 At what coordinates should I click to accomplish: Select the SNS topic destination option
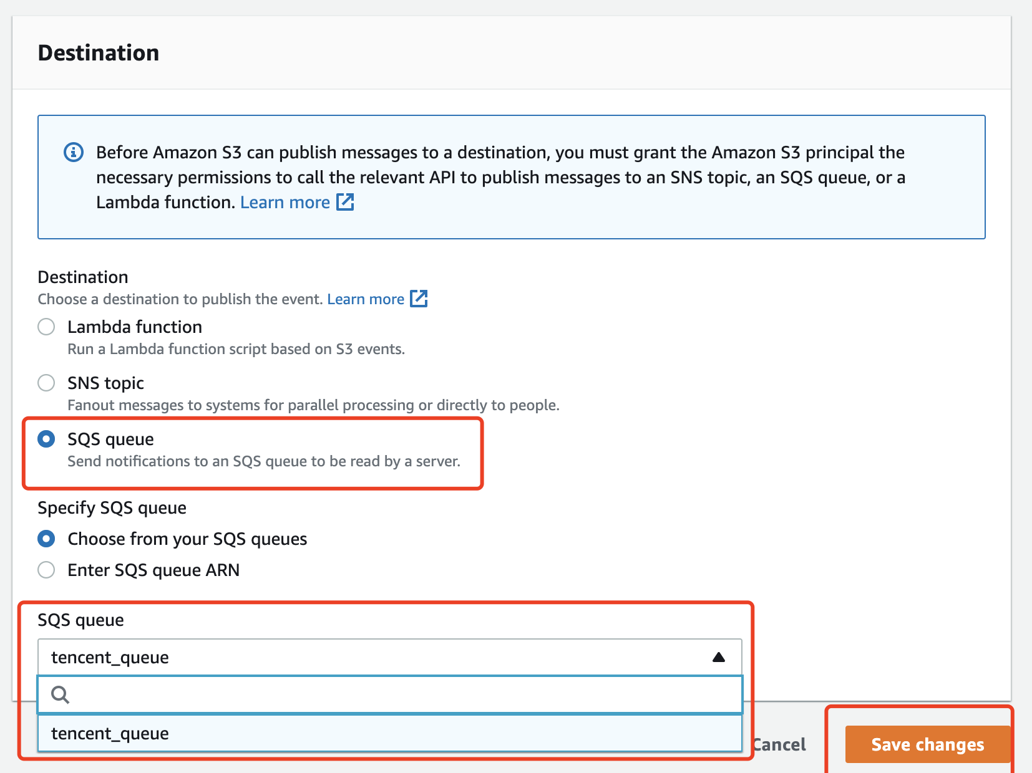(x=46, y=383)
